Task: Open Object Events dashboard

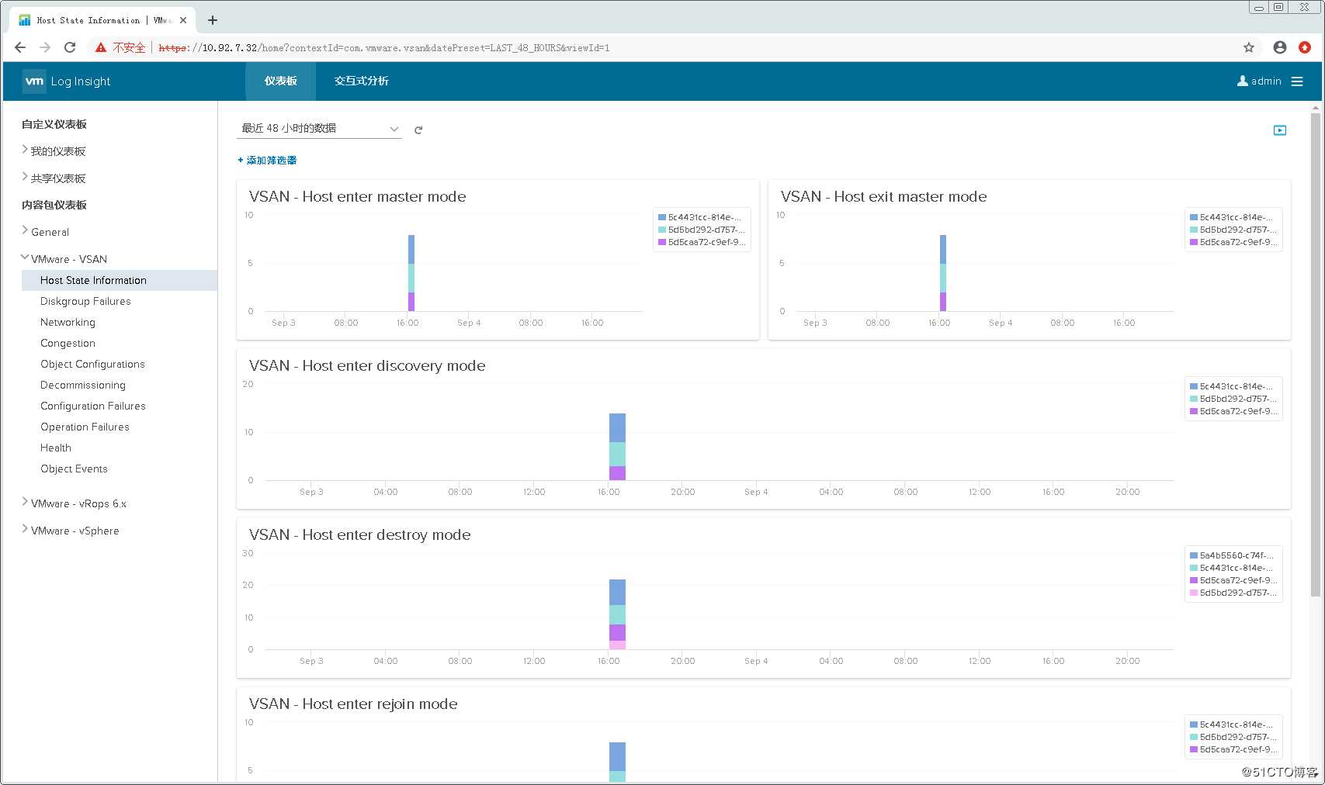Action: pos(74,469)
